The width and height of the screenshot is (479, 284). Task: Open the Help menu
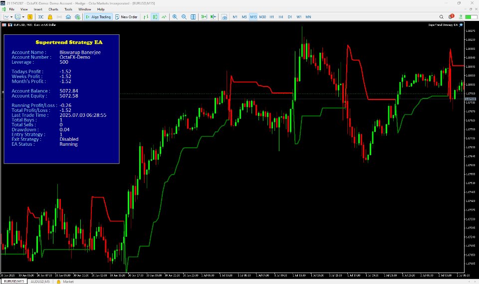(x=100, y=9)
